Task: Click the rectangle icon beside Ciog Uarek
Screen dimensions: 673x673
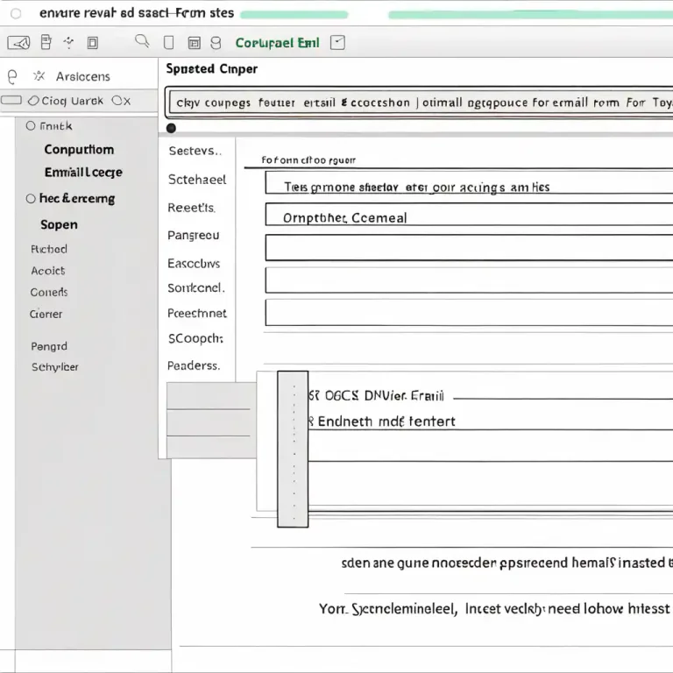Action: pos(11,101)
